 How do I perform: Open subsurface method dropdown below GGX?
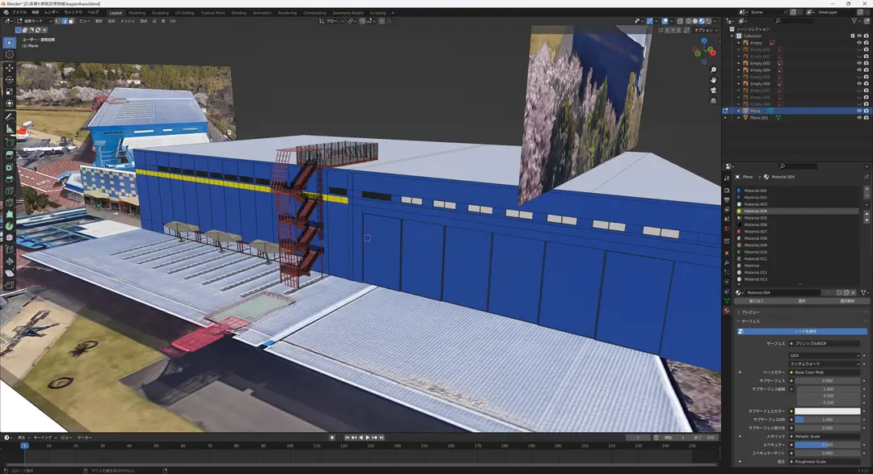click(x=824, y=364)
